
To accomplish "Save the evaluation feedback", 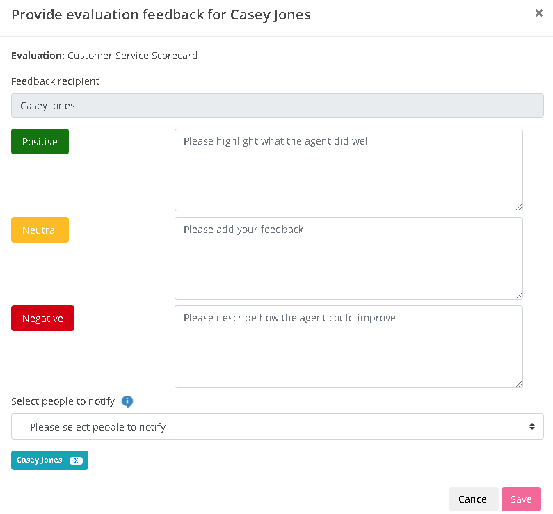I will (521, 499).
